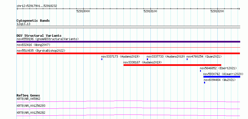Select the nsv5646852 (Ebert2021) label
Viewport: 248px width, 119px height.
218,68
